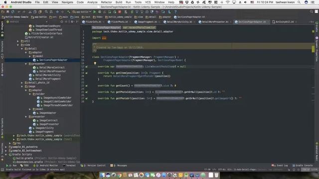Click the red Stop icon
The width and height of the screenshot is (319, 179).
(x=120, y=12)
